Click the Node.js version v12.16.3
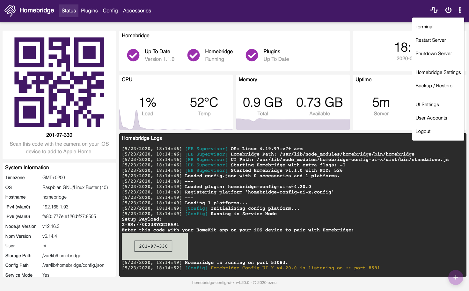Image resolution: width=469 pixels, height=291 pixels. (x=51, y=226)
